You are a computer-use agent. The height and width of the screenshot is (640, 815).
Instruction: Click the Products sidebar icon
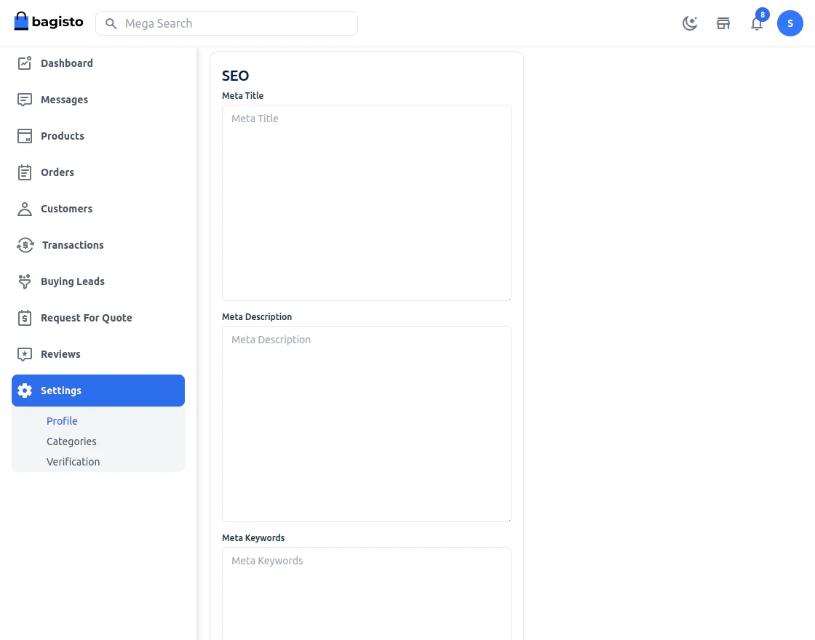tap(25, 136)
